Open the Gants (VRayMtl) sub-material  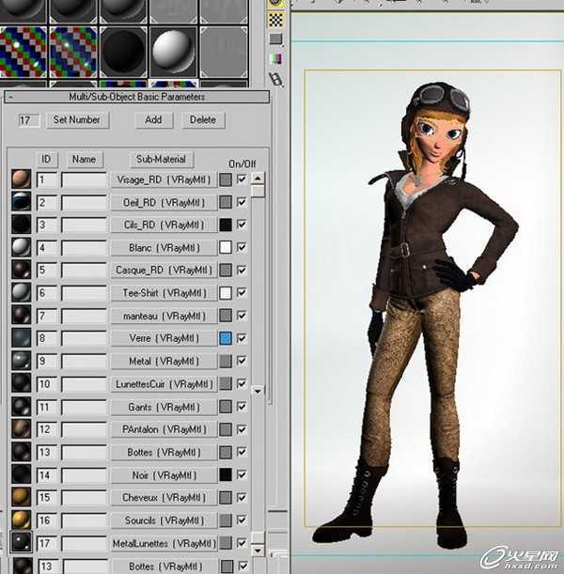tap(164, 407)
